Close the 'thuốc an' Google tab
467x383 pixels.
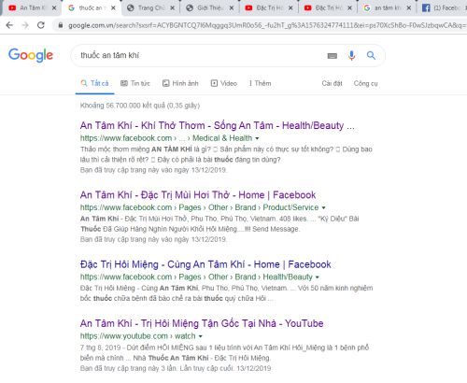pyautogui.click(x=113, y=8)
